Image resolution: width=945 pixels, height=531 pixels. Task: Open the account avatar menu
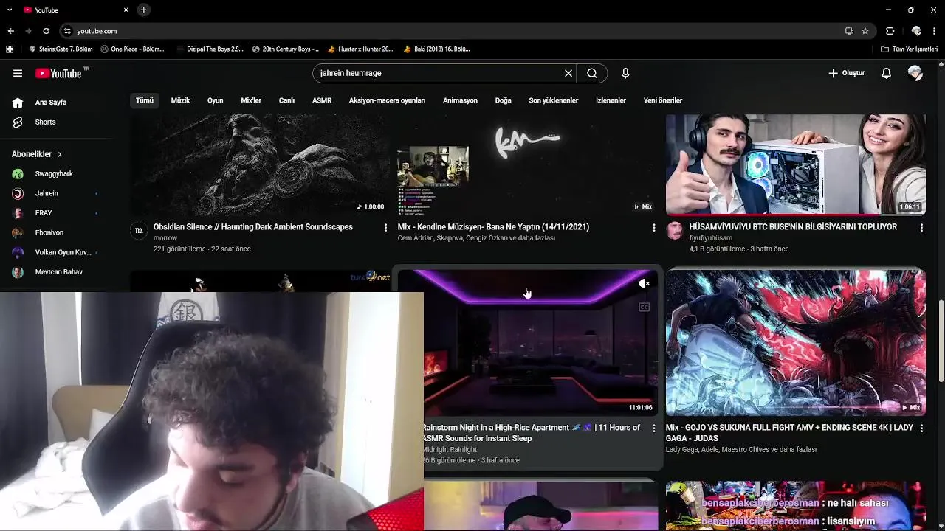pos(915,73)
